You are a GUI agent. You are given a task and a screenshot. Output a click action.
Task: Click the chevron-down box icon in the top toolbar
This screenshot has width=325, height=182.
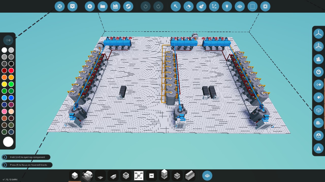click(72, 6)
